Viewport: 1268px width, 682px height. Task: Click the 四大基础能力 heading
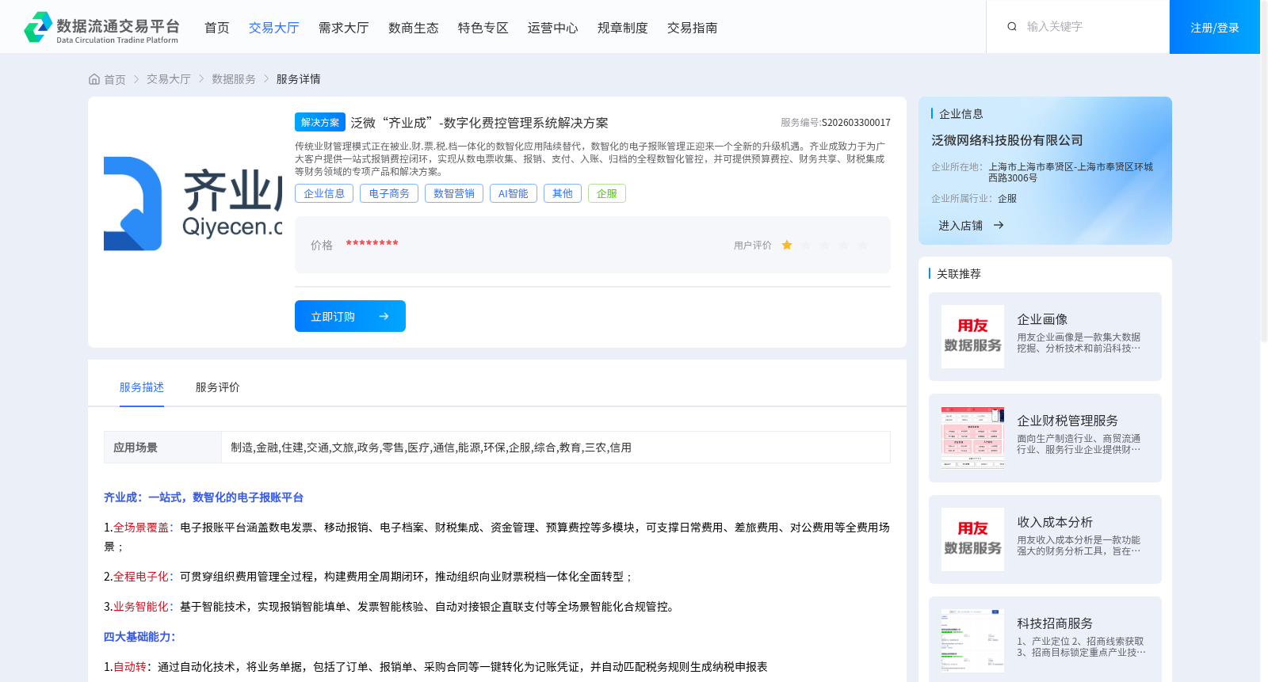pyautogui.click(x=139, y=637)
